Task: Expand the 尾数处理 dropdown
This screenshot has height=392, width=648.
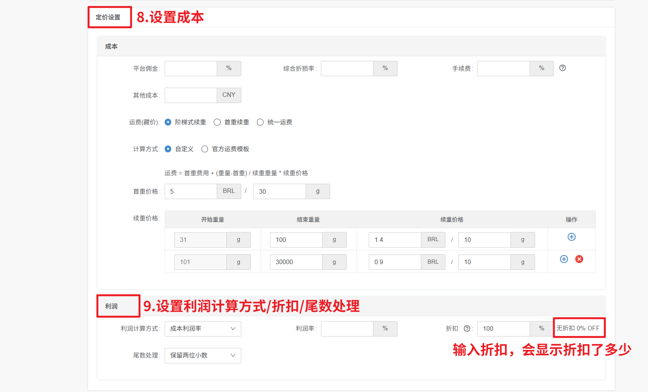Action: tap(203, 356)
